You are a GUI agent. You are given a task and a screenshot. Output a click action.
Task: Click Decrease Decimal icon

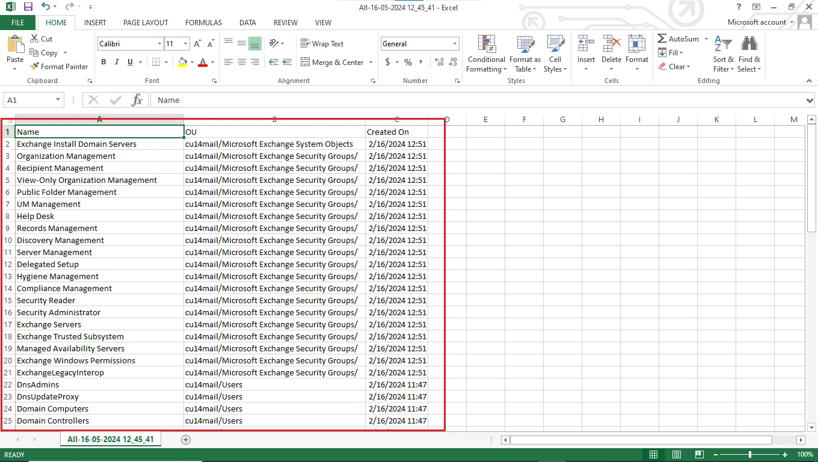453,62
